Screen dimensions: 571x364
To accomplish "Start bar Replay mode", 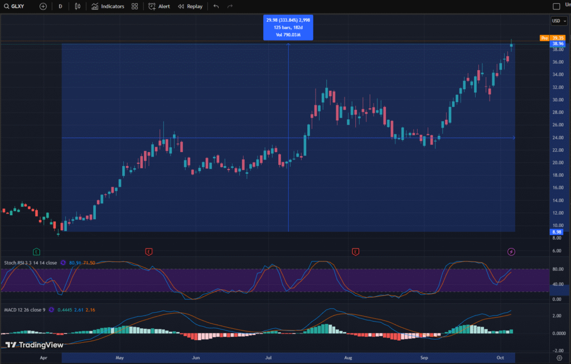I will click(x=190, y=6).
